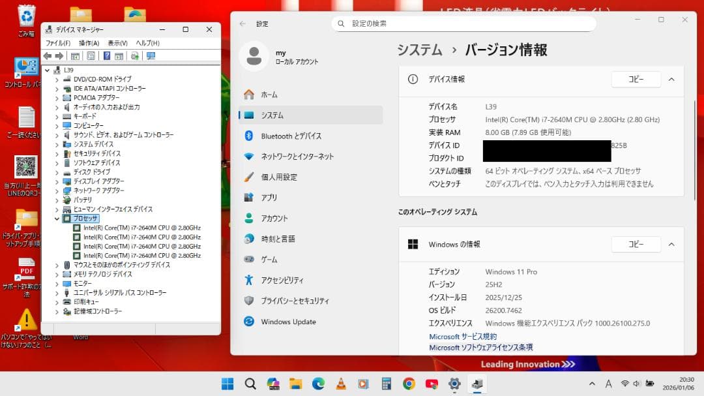Collapse the デバイス情報 section chevron
Image resolution: width=704 pixels, height=396 pixels.
point(671,79)
